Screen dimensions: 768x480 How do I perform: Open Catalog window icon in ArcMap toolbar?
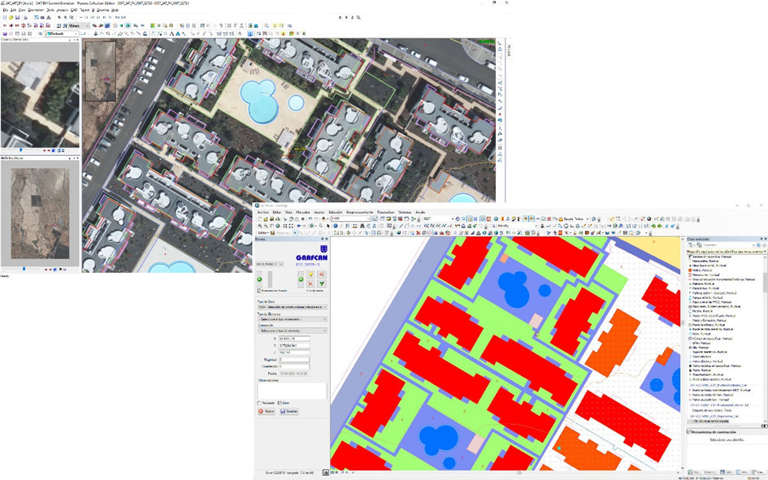click(389, 218)
